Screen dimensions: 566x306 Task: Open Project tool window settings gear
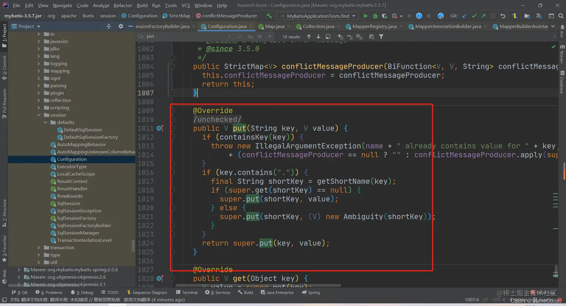click(121, 26)
